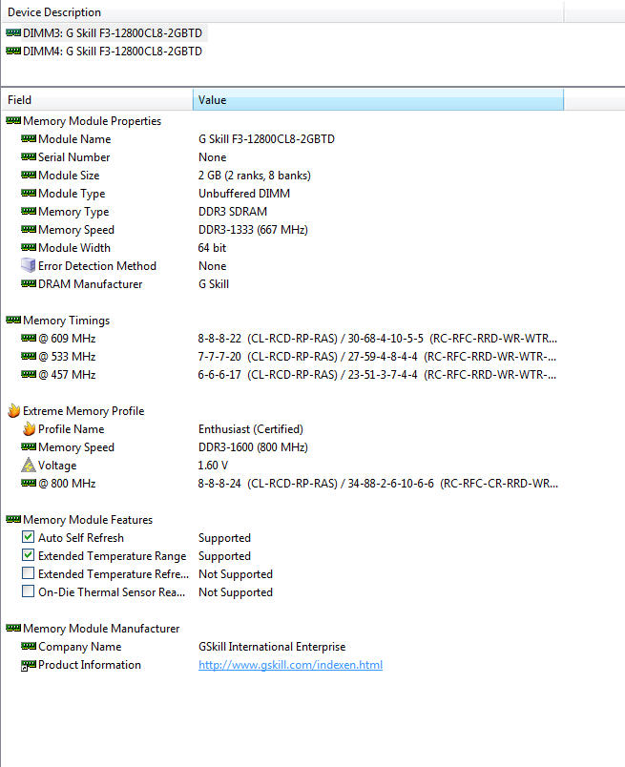Click the Module Type row icon
The height and width of the screenshot is (767, 625).
coord(29,194)
